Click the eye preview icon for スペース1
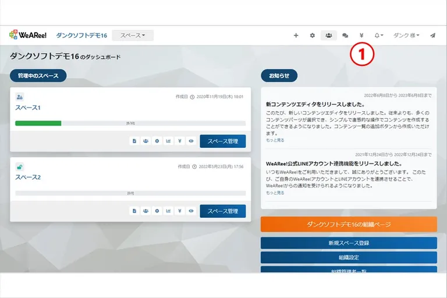This screenshot has width=447, height=298. coord(191,141)
